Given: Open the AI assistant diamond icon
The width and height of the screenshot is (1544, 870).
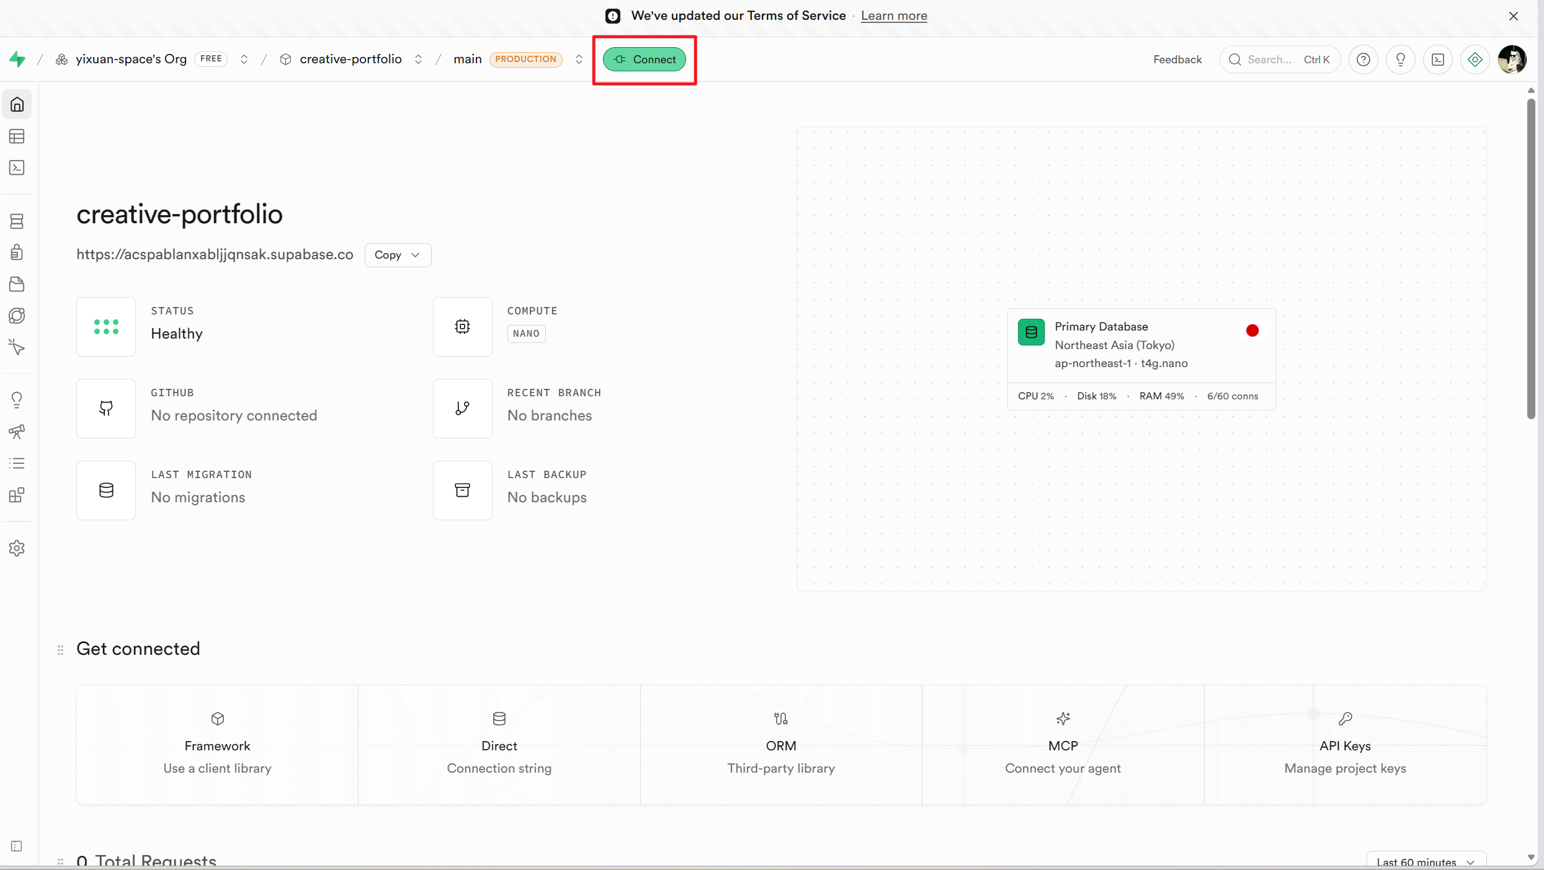Looking at the screenshot, I should coord(1475,60).
